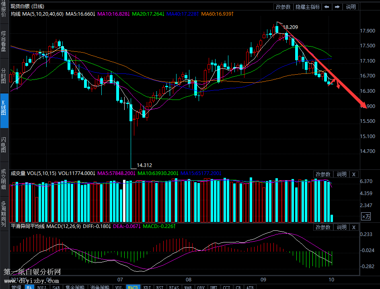380x289 pixels.
Task: Select the KDJ indicator tab
Action: click(148, 287)
